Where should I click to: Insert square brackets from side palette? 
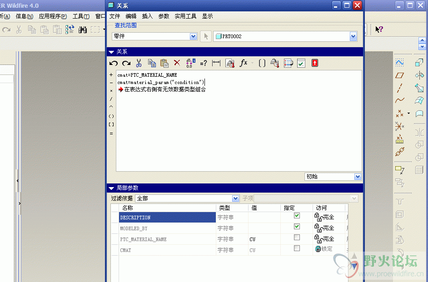(111, 124)
